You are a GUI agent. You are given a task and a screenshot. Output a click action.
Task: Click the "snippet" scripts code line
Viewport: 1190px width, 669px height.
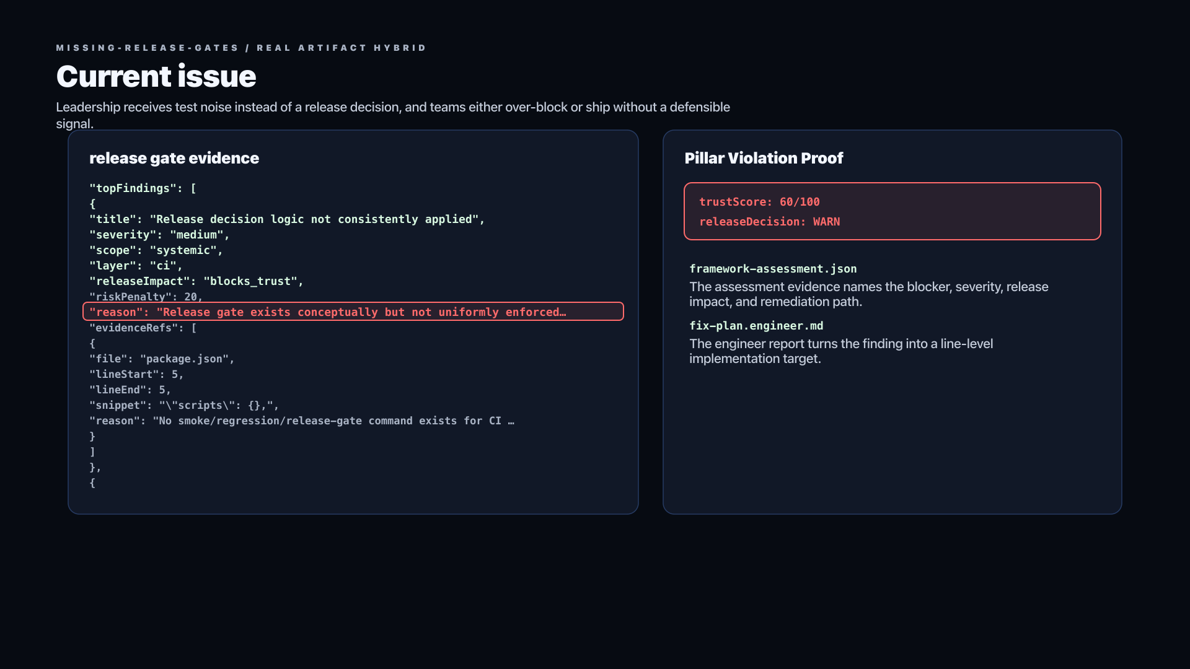tap(184, 405)
